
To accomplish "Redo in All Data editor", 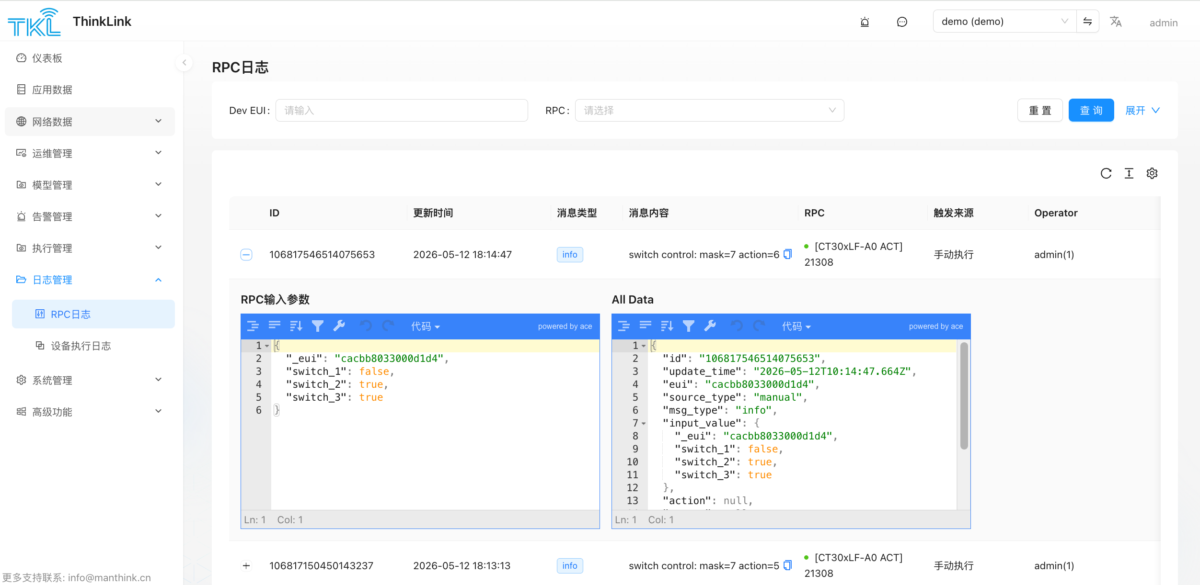I will coord(759,326).
